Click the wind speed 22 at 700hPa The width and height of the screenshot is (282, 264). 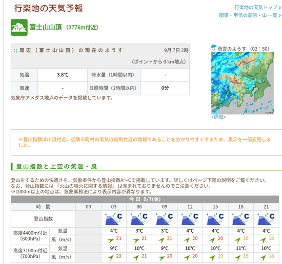pos(118,256)
